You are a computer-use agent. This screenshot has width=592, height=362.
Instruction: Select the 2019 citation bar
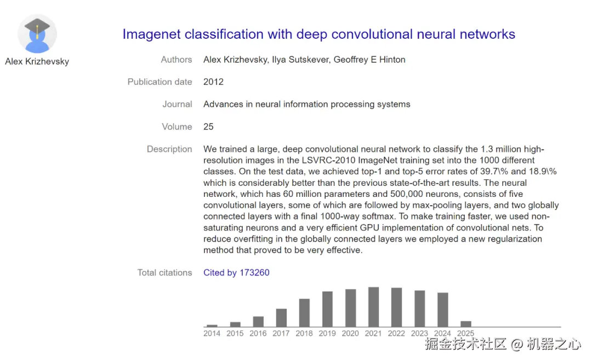click(327, 309)
